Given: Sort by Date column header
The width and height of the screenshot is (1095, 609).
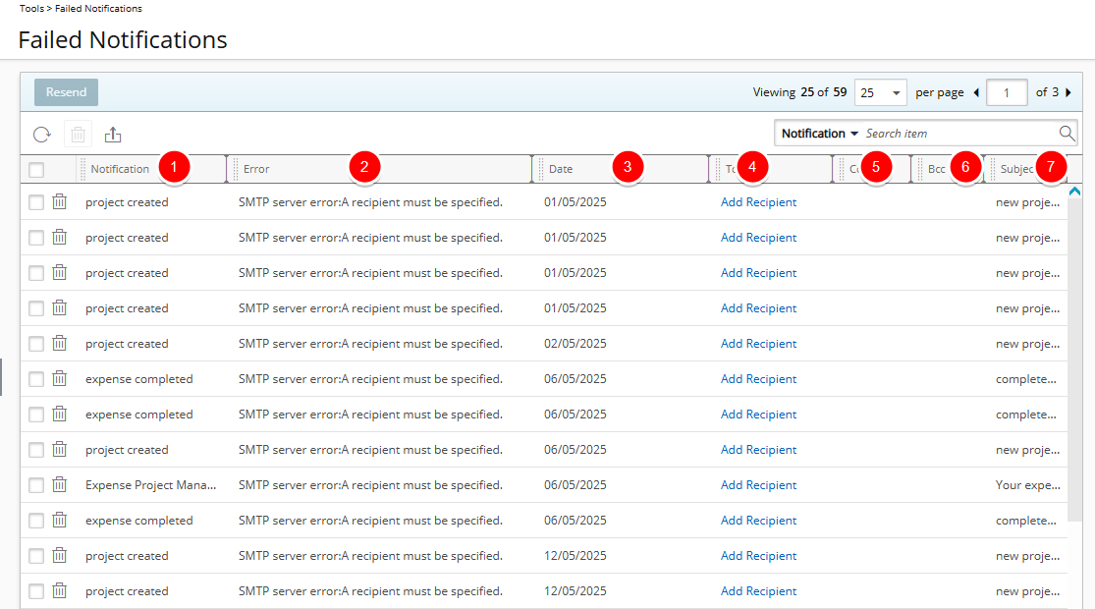Looking at the screenshot, I should click(x=561, y=169).
